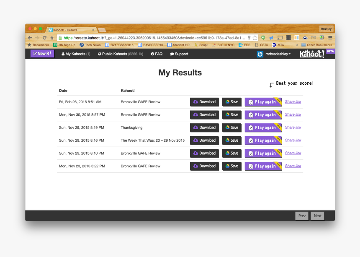This screenshot has height=257, width=360.
Task: Click the film strip extension icon
Action: click(x=288, y=38)
